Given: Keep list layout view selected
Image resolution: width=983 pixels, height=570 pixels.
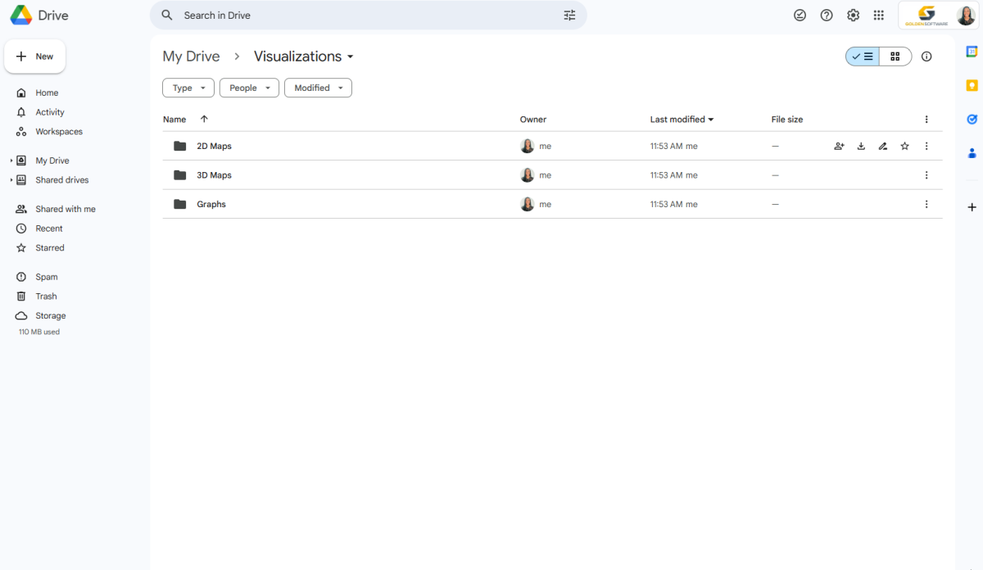Looking at the screenshot, I should point(862,57).
